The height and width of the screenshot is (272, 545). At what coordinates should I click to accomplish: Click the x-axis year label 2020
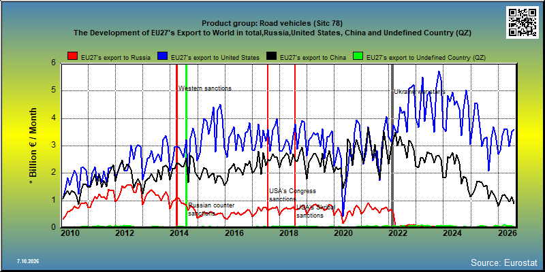(x=343, y=233)
